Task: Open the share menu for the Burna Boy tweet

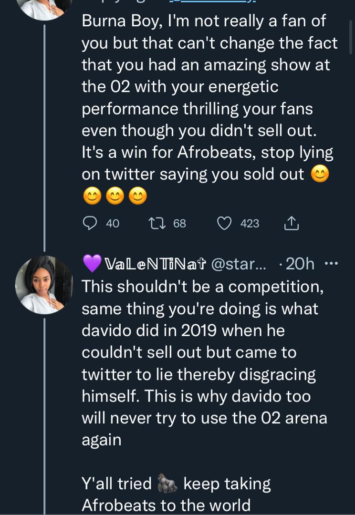Action: pos(292,222)
